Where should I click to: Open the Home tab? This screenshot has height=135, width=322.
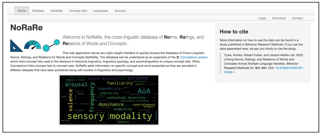tap(22, 11)
